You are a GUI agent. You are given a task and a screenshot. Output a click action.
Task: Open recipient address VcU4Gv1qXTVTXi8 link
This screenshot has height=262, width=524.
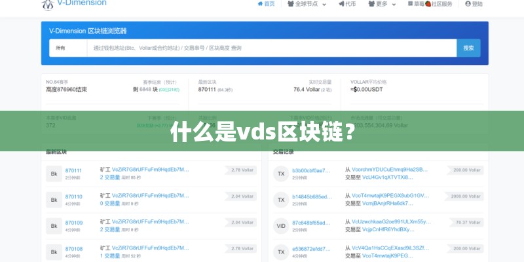(388, 178)
